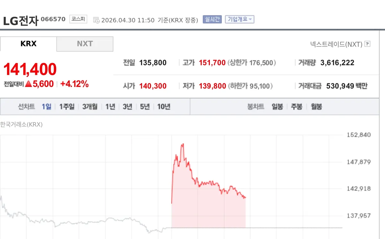Switch to the 일봉 daily candle chart
The width and height of the screenshot is (385, 239).
277,106
